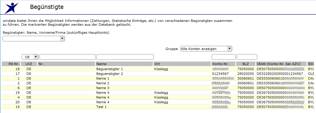Click Konto-Nr. value 01234567

click(220, 74)
